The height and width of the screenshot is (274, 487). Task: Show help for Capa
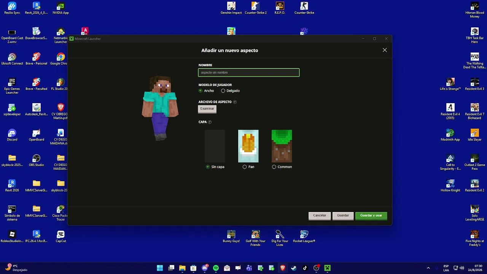210,122
